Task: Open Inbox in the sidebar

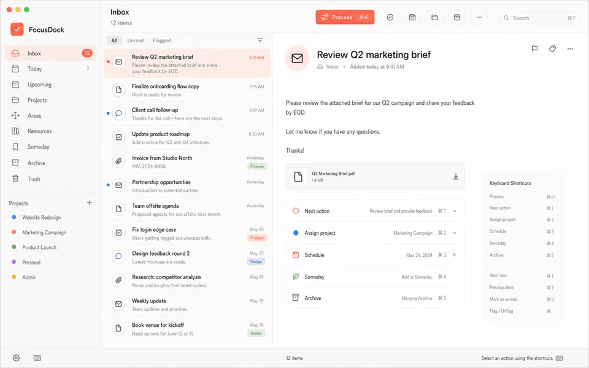Action: click(51, 53)
